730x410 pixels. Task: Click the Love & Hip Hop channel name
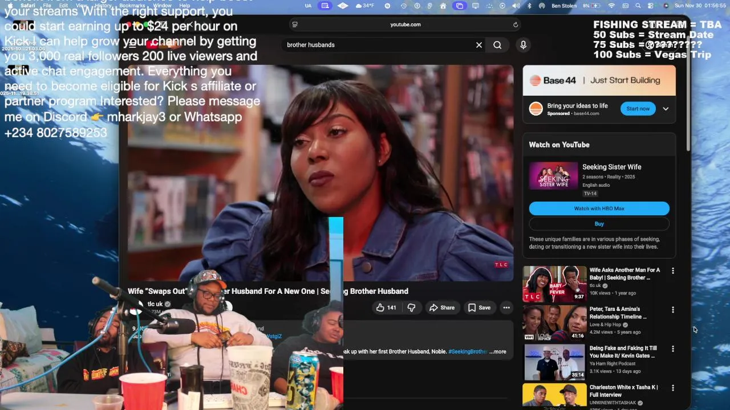click(x=605, y=325)
